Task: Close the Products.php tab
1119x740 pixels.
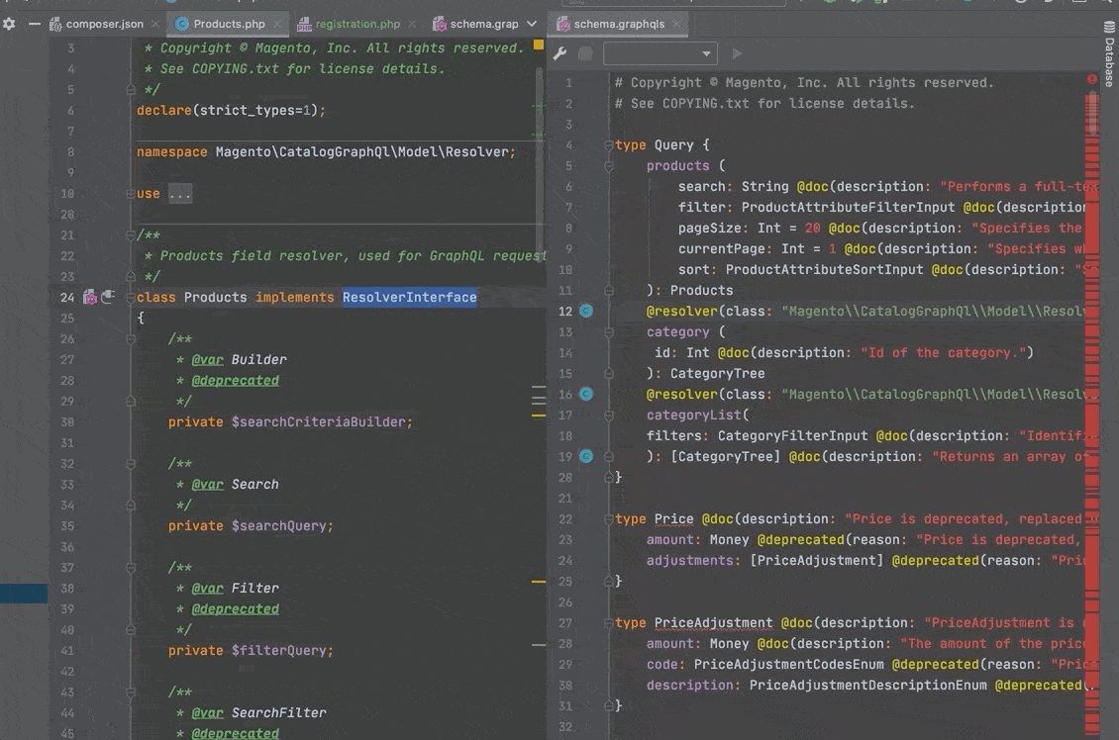Action: pos(278,24)
